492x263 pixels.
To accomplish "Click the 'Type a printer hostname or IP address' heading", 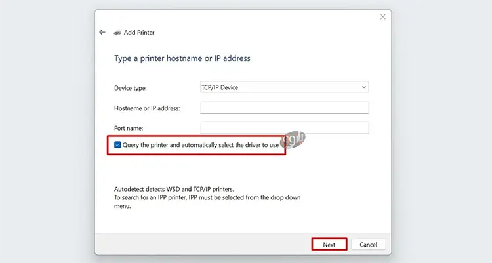I will tap(182, 58).
